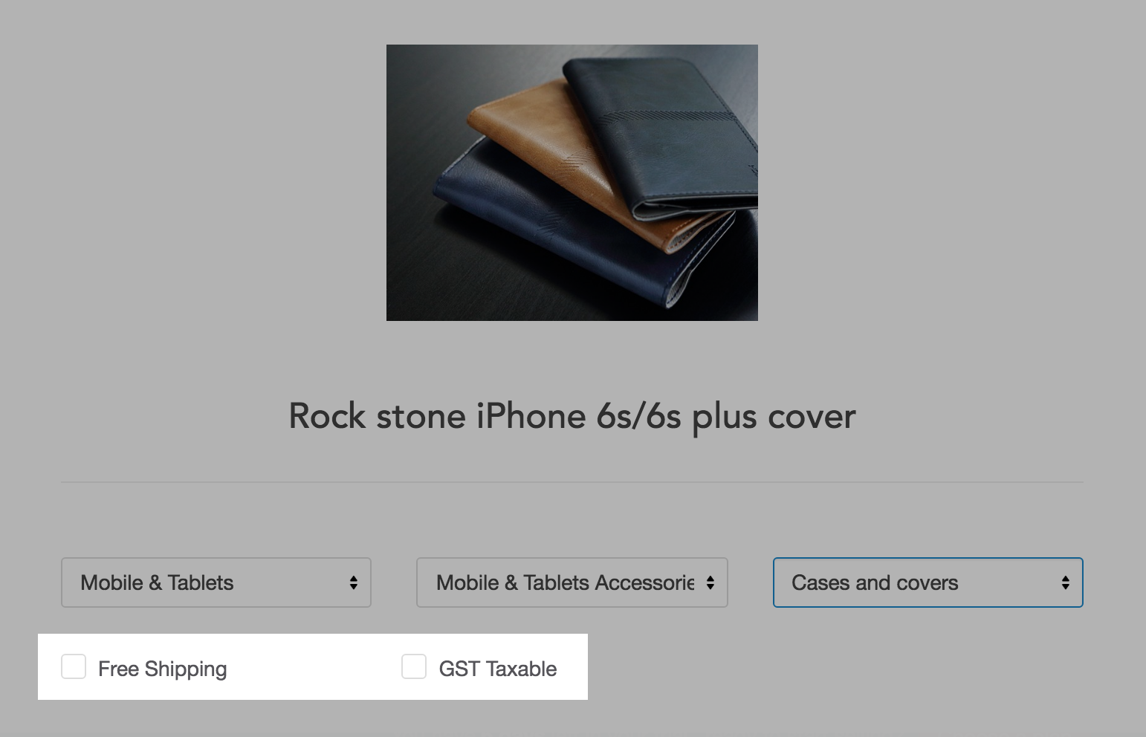
Task: Open the Mobile & Tablets category dropdown
Action: point(216,582)
